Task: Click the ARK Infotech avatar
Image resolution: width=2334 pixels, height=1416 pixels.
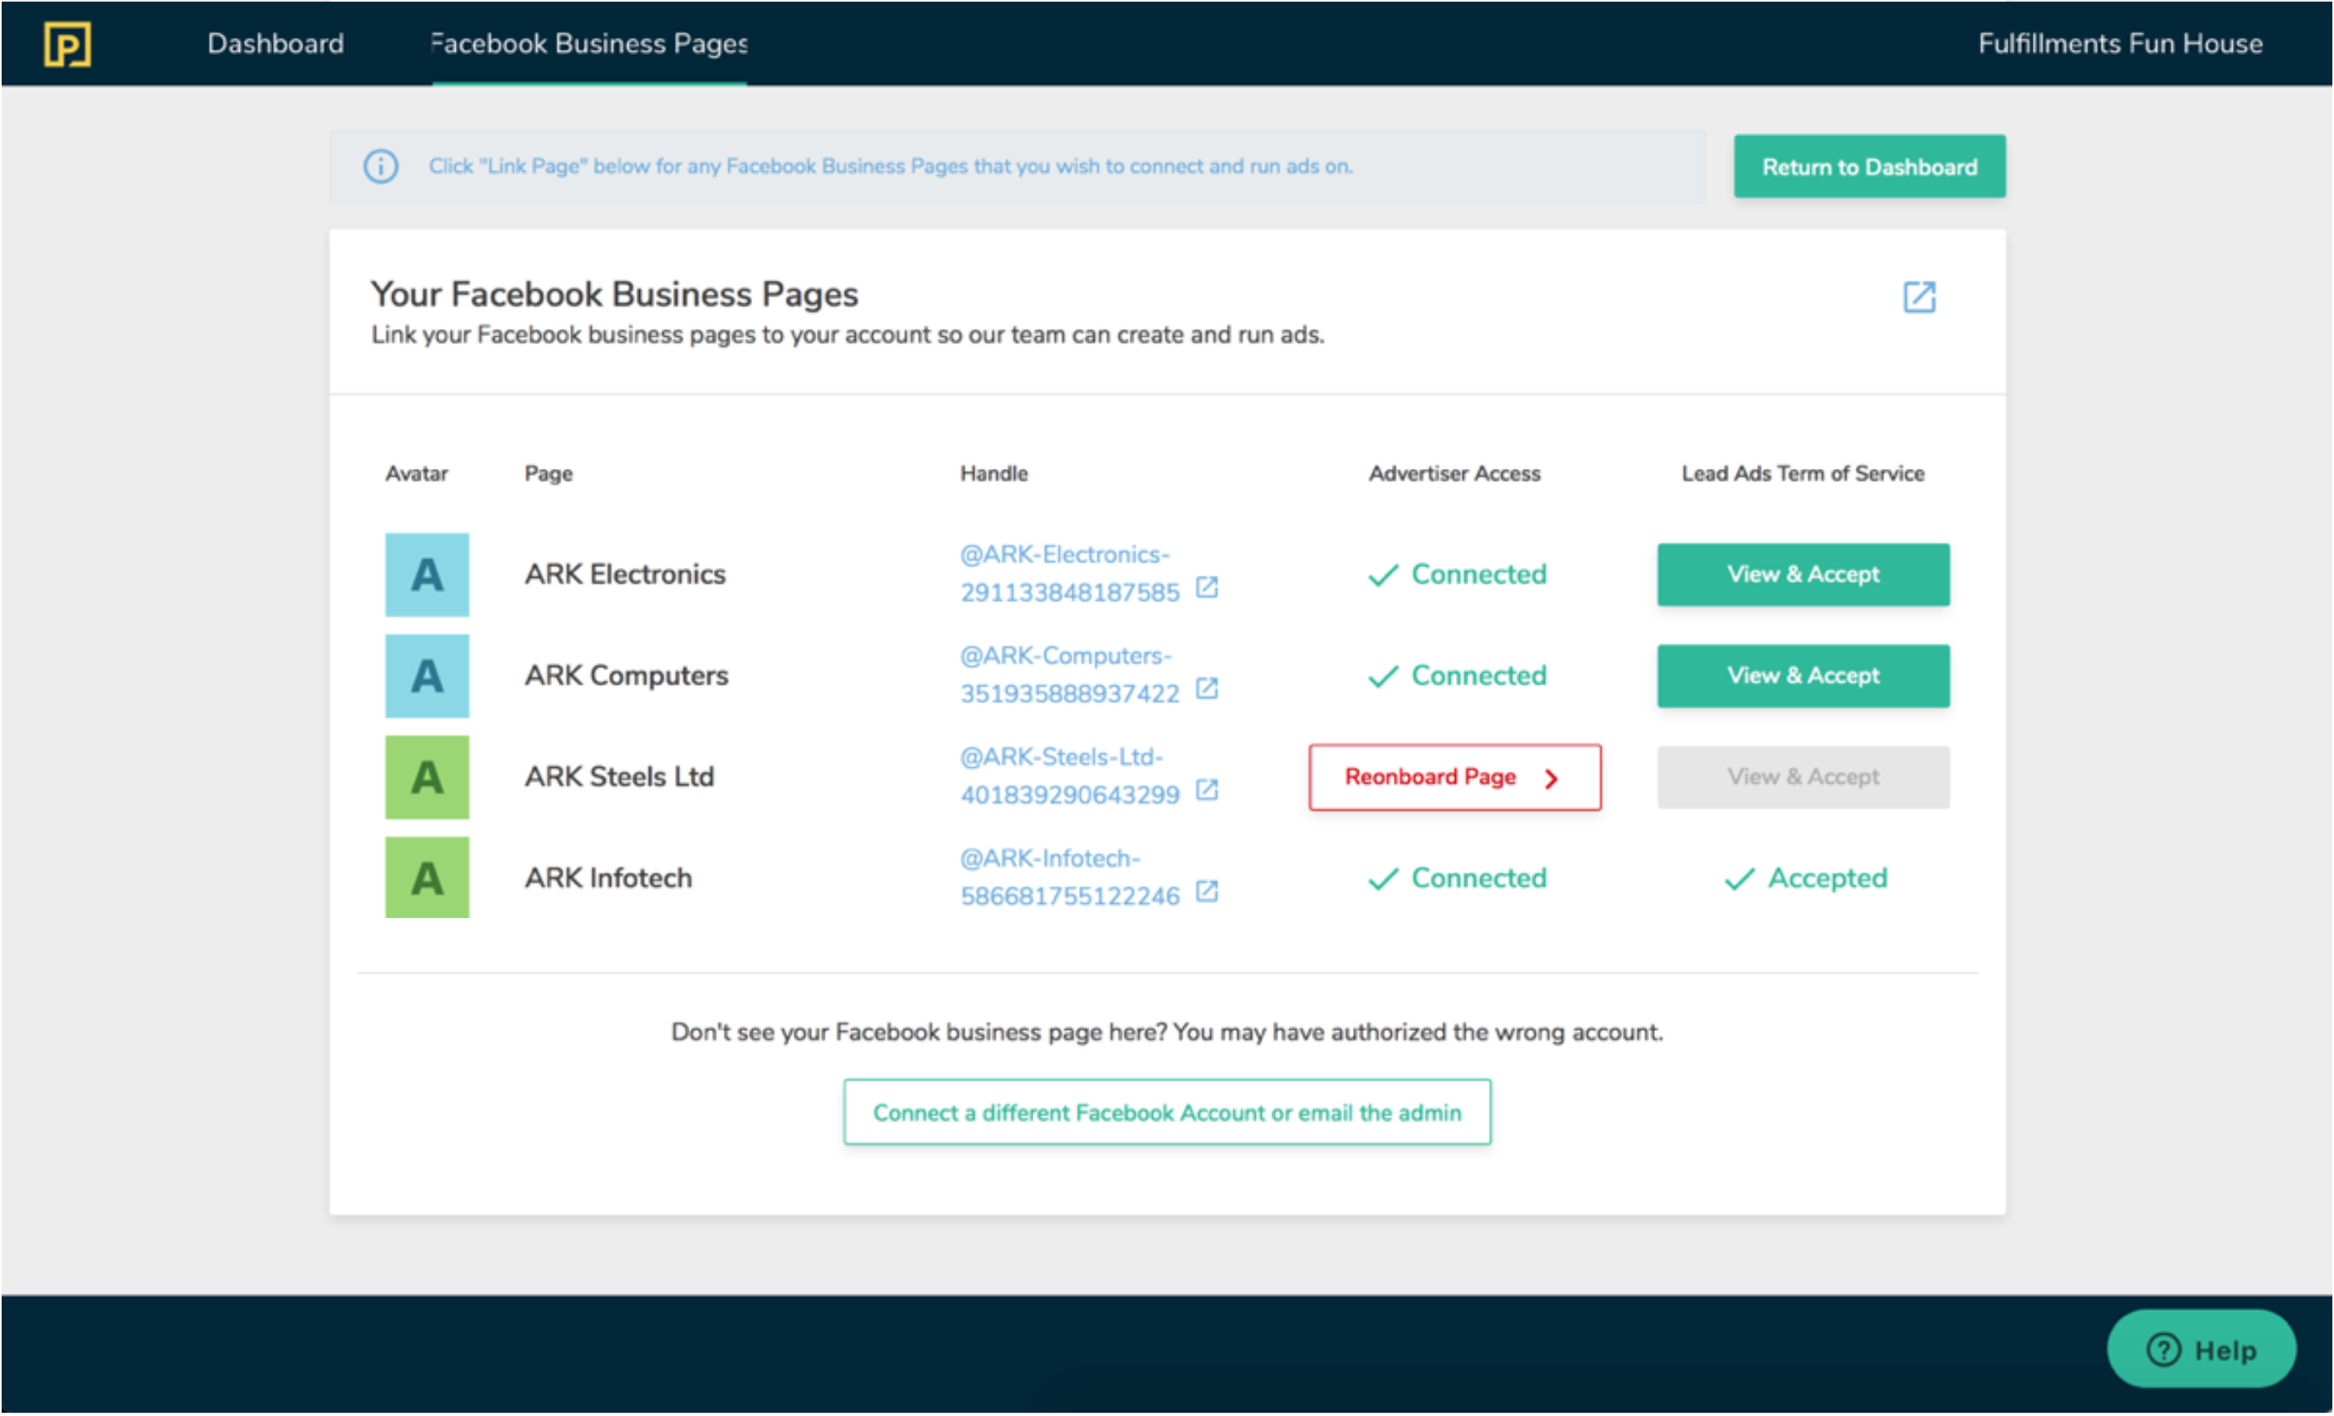Action: [x=427, y=878]
